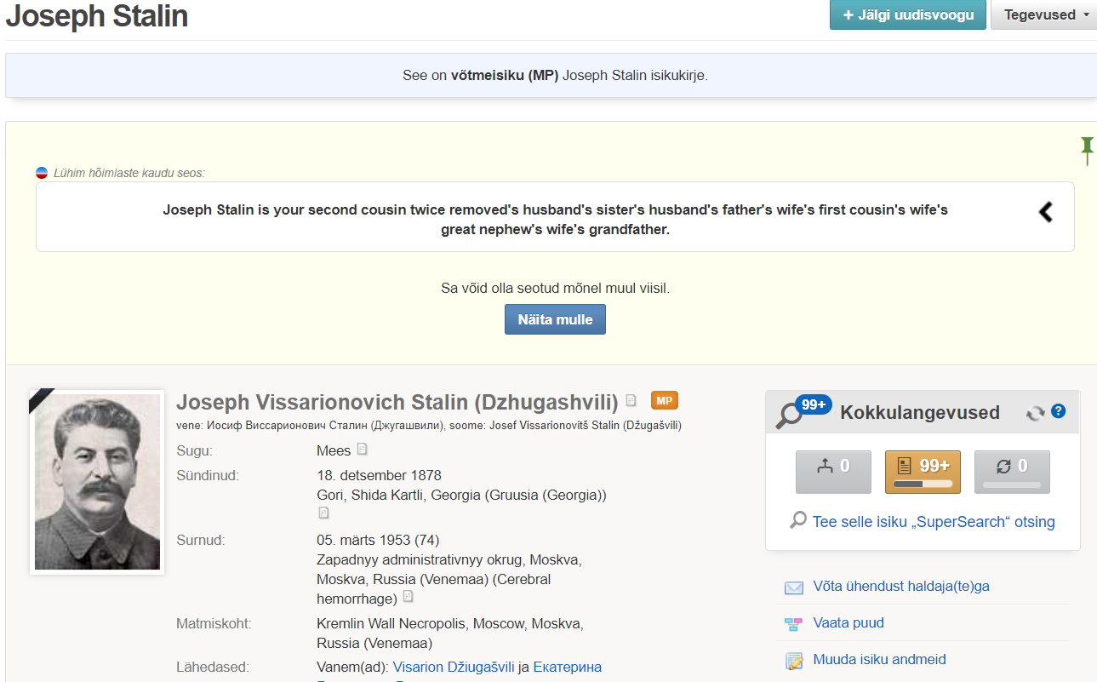Open the SuperSearch otsing link
Viewport: 1097px width, 682px height.
point(933,522)
